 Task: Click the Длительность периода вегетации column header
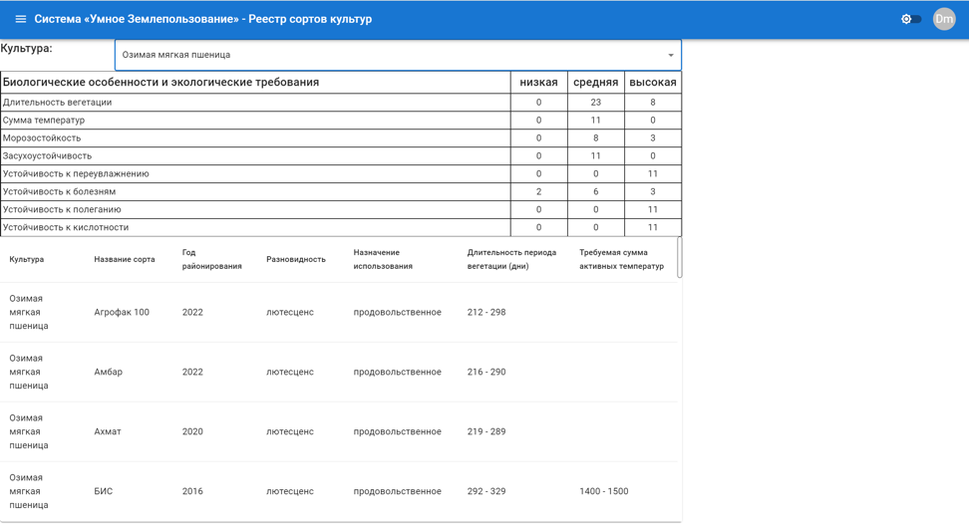click(x=511, y=259)
